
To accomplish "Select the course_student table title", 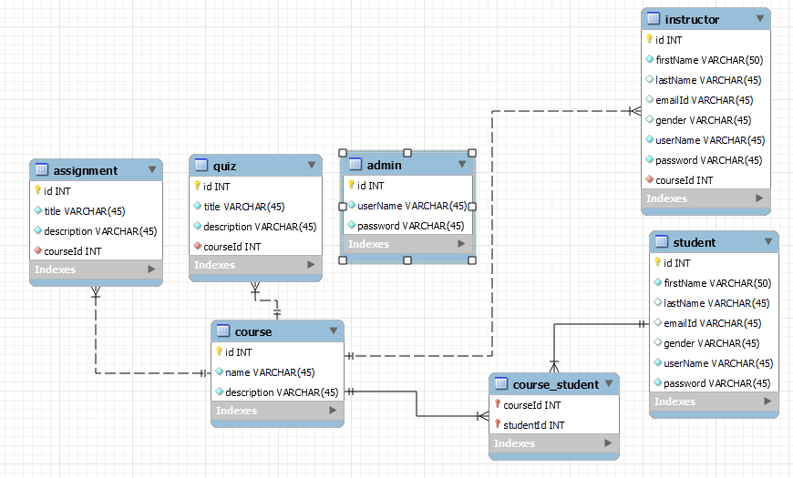I will click(556, 384).
